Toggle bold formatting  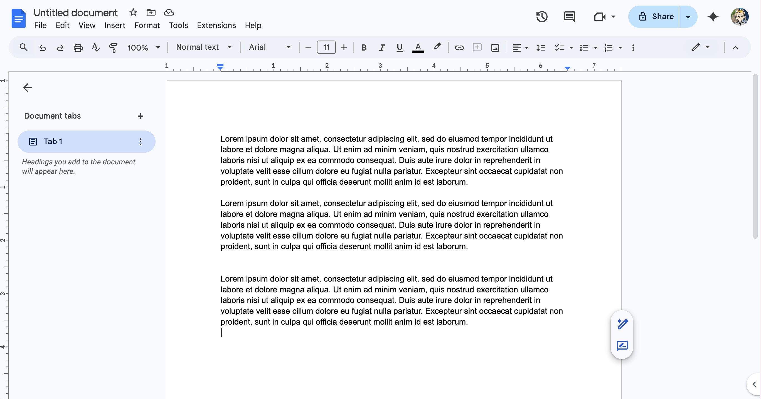[364, 47]
